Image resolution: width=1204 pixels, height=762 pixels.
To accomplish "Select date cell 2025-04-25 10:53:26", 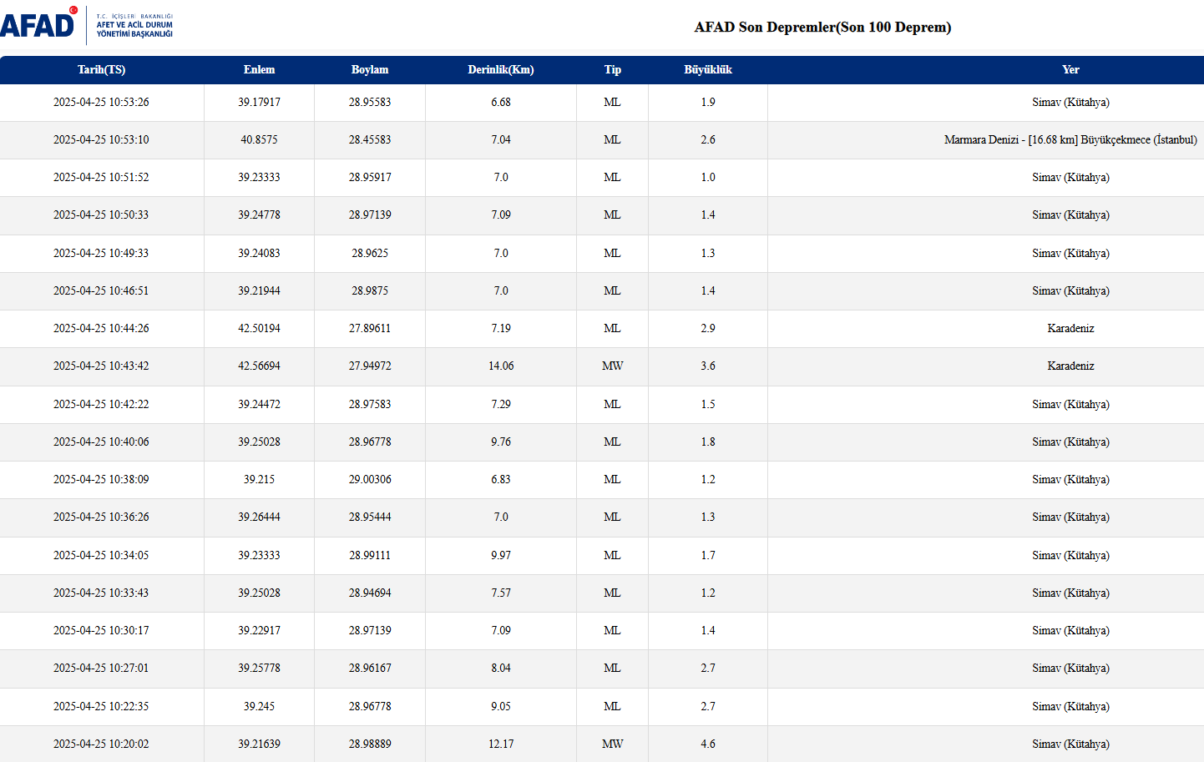I will coord(101,102).
